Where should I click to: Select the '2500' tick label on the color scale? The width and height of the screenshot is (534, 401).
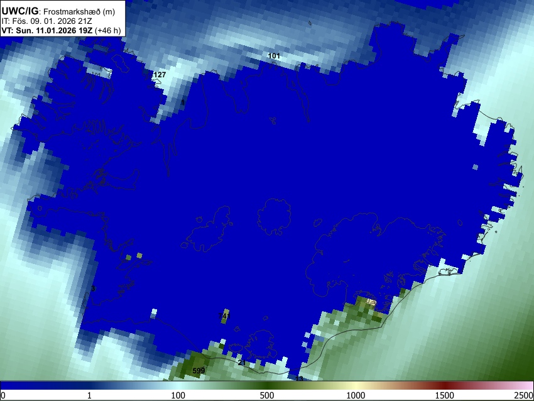pos(524,395)
